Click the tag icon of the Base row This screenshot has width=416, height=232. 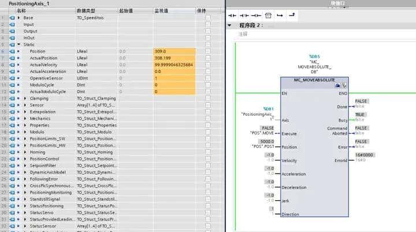click(x=12, y=18)
